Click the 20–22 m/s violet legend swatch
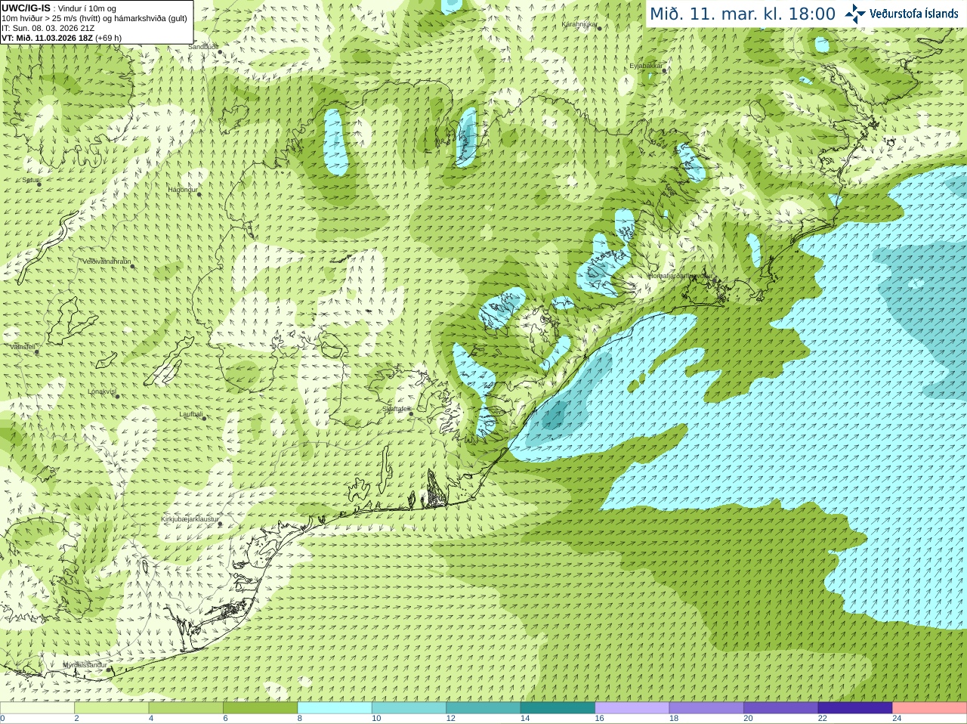The image size is (967, 724). (x=781, y=708)
